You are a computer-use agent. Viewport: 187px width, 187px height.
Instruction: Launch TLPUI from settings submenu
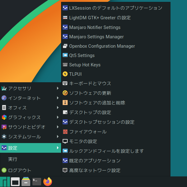tap(116, 74)
